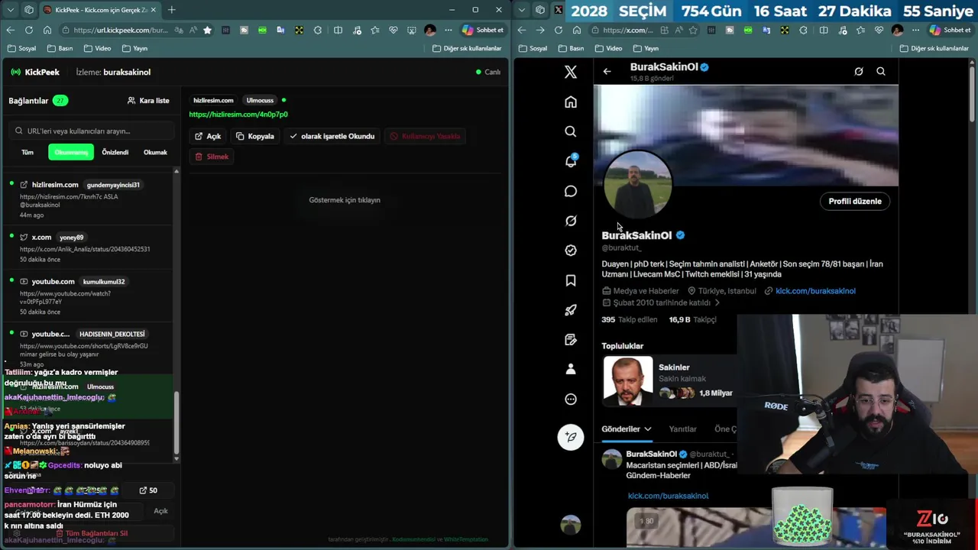Click the green hizliresim.com/4n0p7p0 URL
Screen dimensions: 978x550
(x=238, y=115)
